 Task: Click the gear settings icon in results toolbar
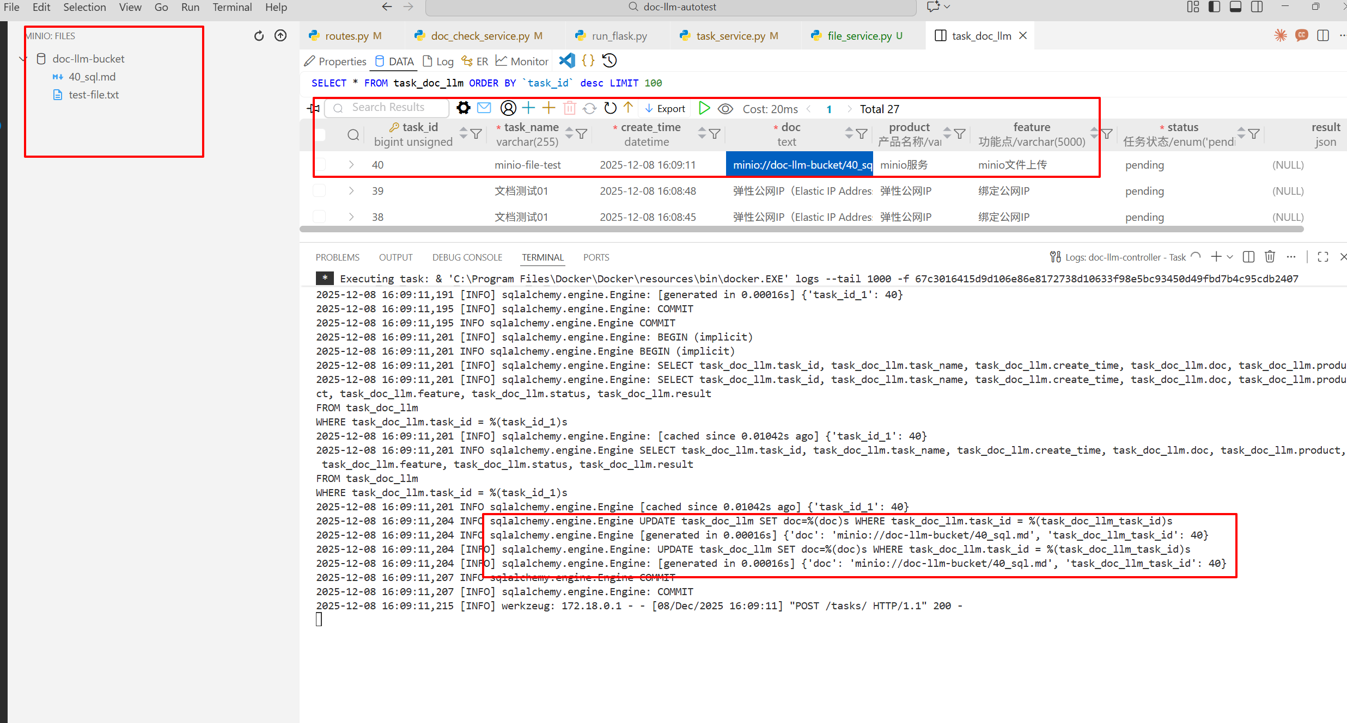463,108
